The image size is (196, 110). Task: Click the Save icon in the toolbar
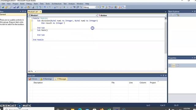(x=14, y=7)
